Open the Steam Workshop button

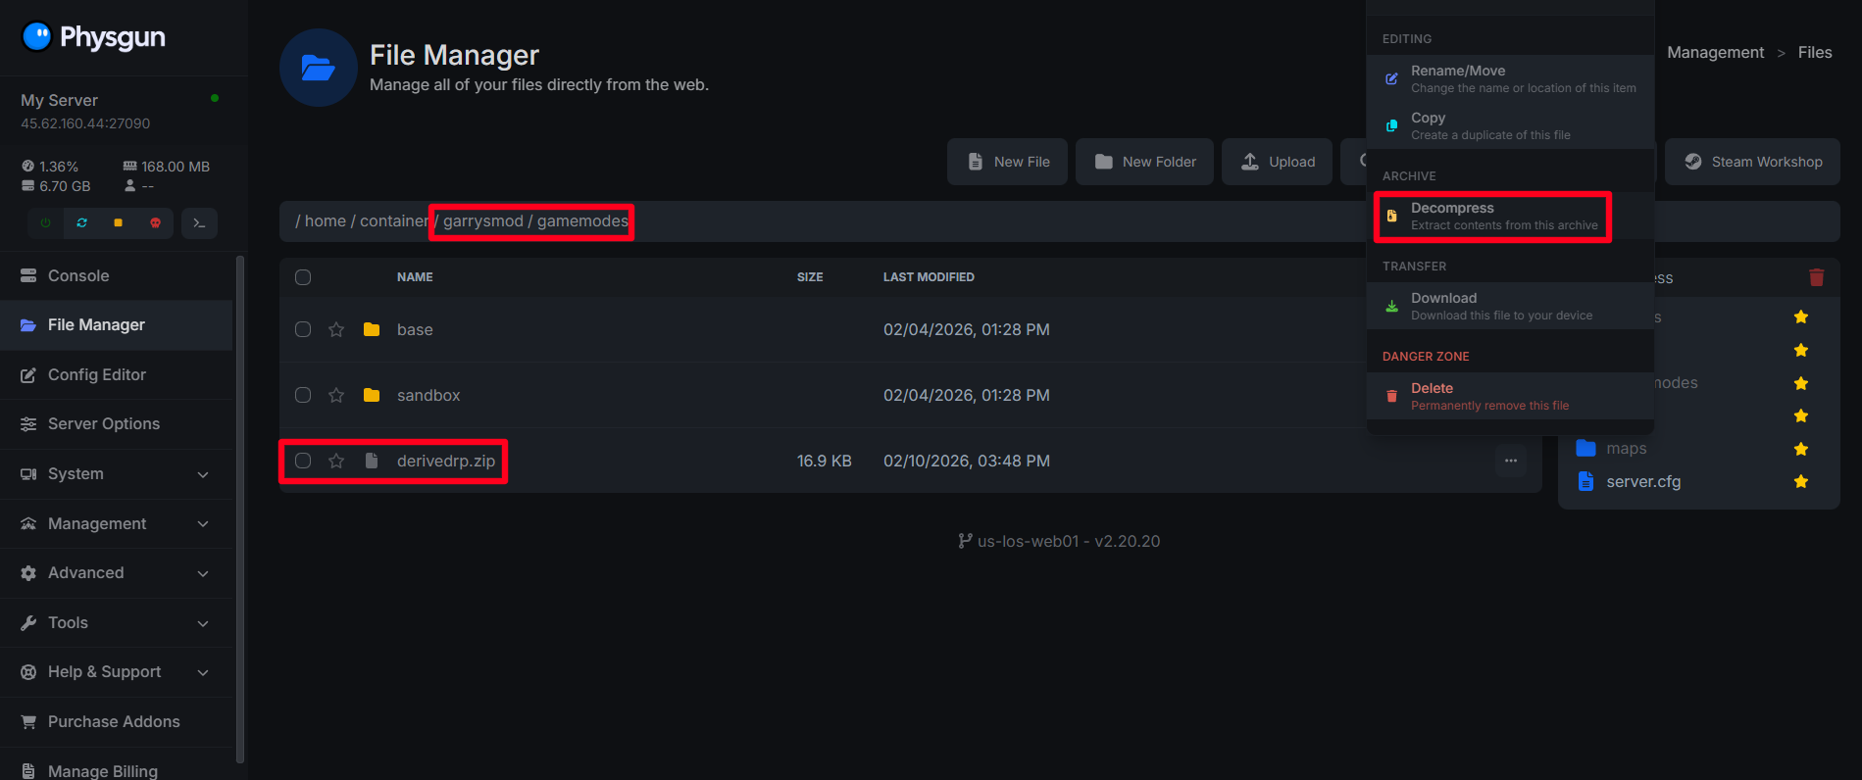[x=1752, y=162]
